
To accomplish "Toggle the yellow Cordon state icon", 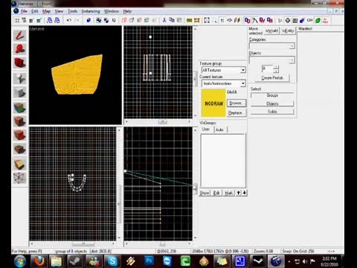I will point(189,20).
